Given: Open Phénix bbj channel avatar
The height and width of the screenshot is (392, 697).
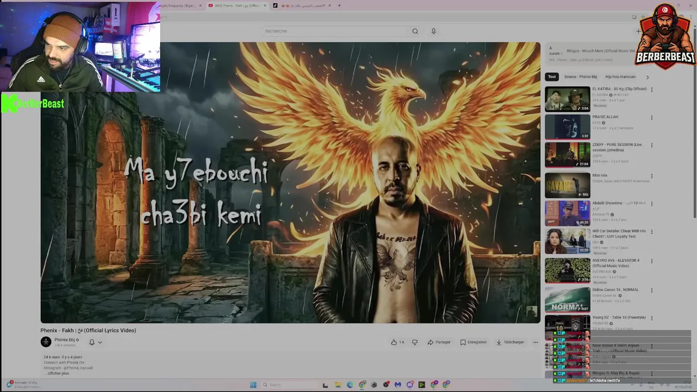Looking at the screenshot, I should point(46,342).
